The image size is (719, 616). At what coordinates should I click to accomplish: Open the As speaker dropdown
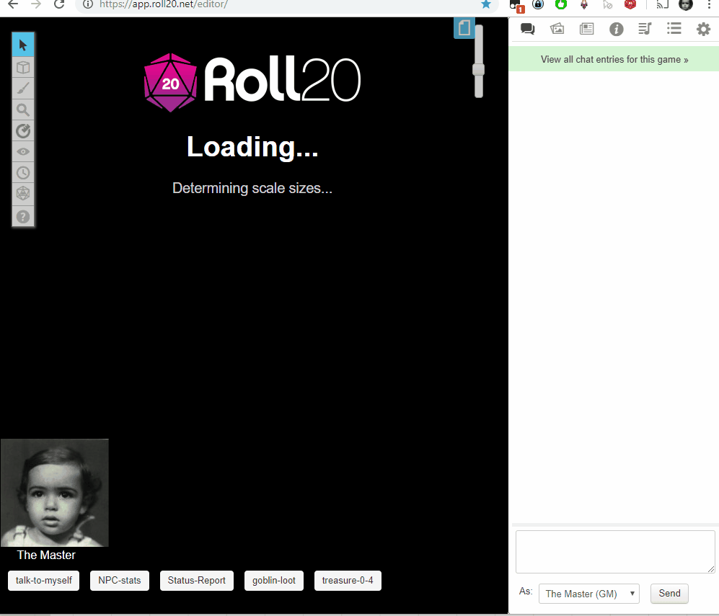(x=588, y=594)
